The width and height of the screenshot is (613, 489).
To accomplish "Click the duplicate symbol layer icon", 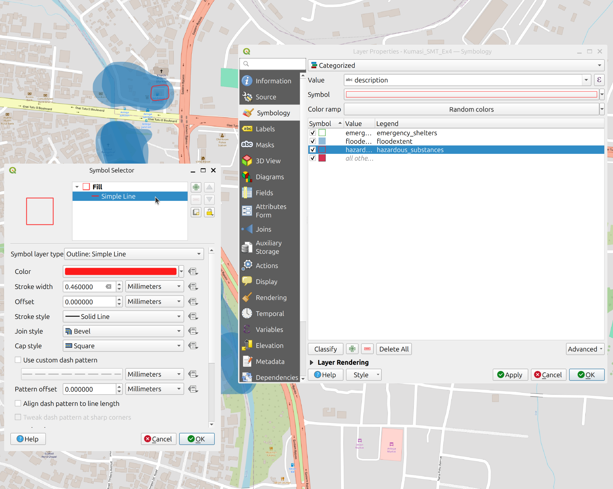I will pyautogui.click(x=196, y=212).
